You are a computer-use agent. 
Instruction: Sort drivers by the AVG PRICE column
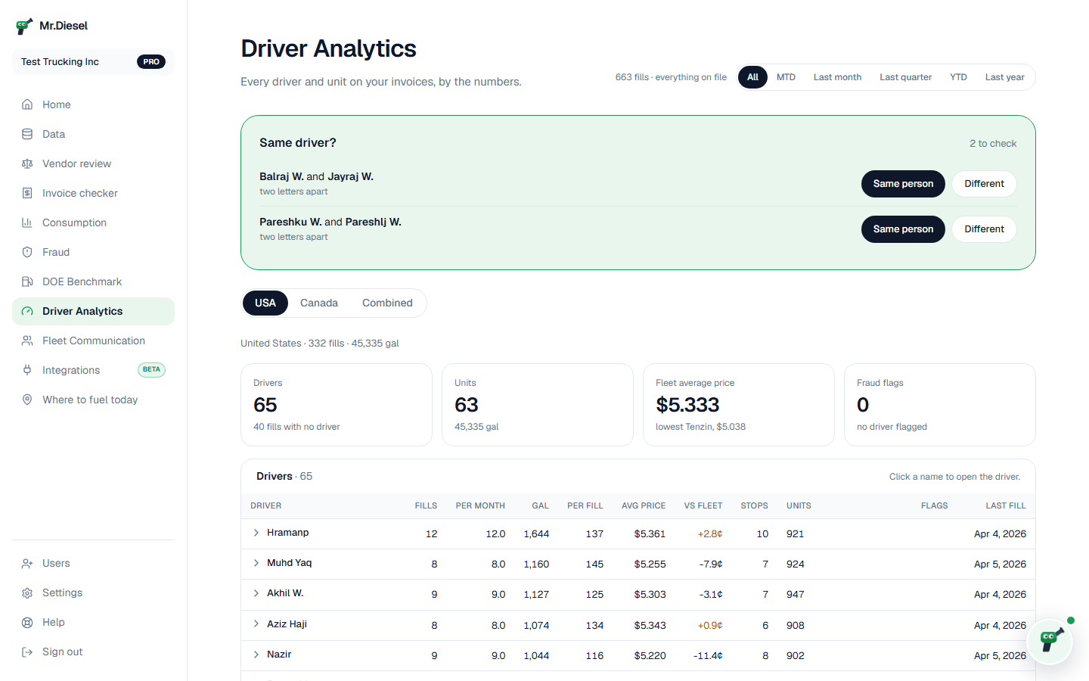[x=644, y=505]
